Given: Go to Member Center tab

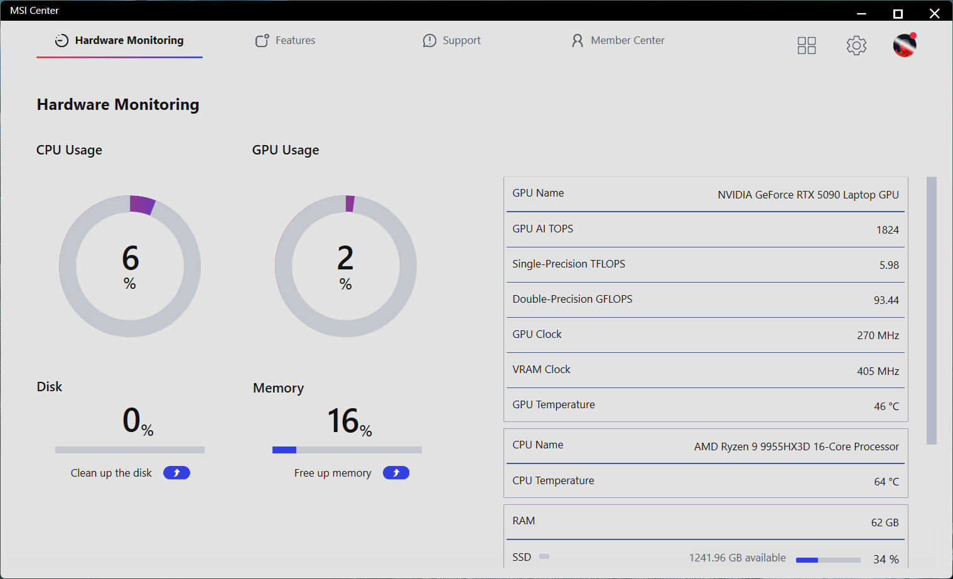Looking at the screenshot, I should click(618, 40).
